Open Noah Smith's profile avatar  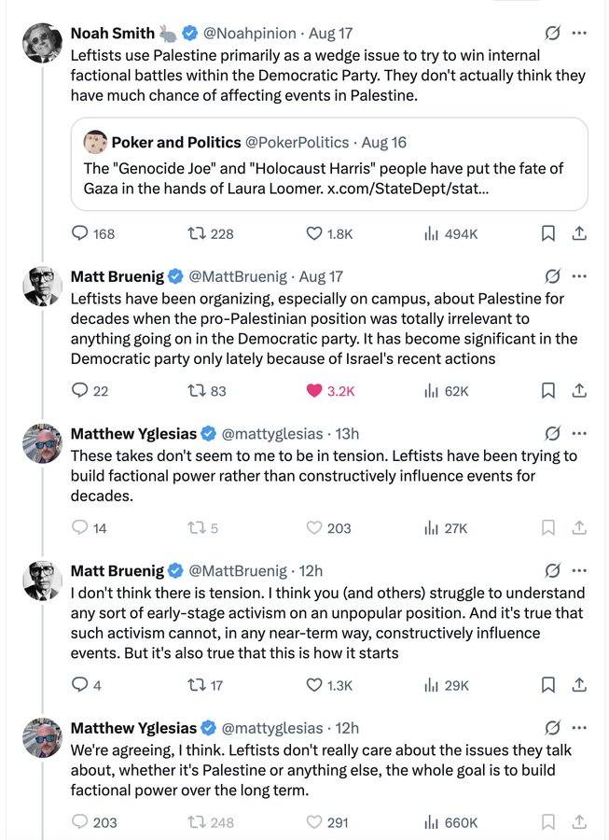click(42, 43)
